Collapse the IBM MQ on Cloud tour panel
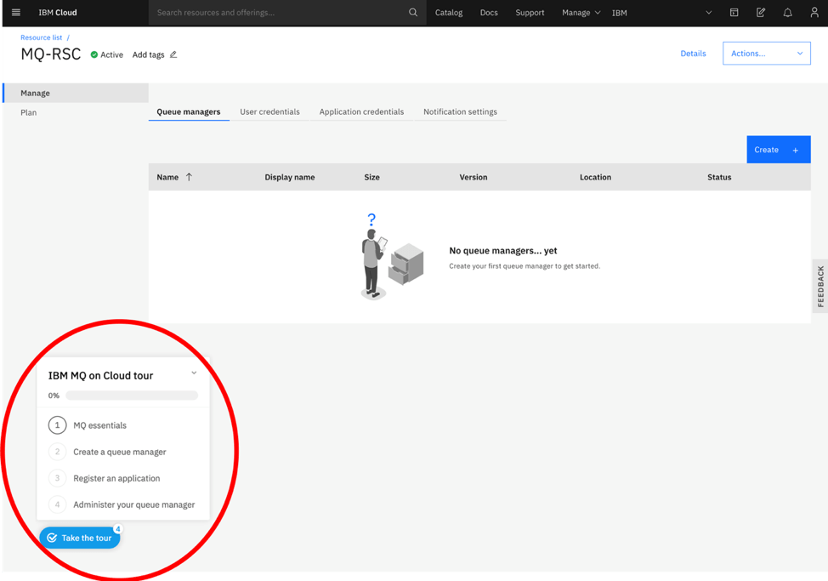 193,372
